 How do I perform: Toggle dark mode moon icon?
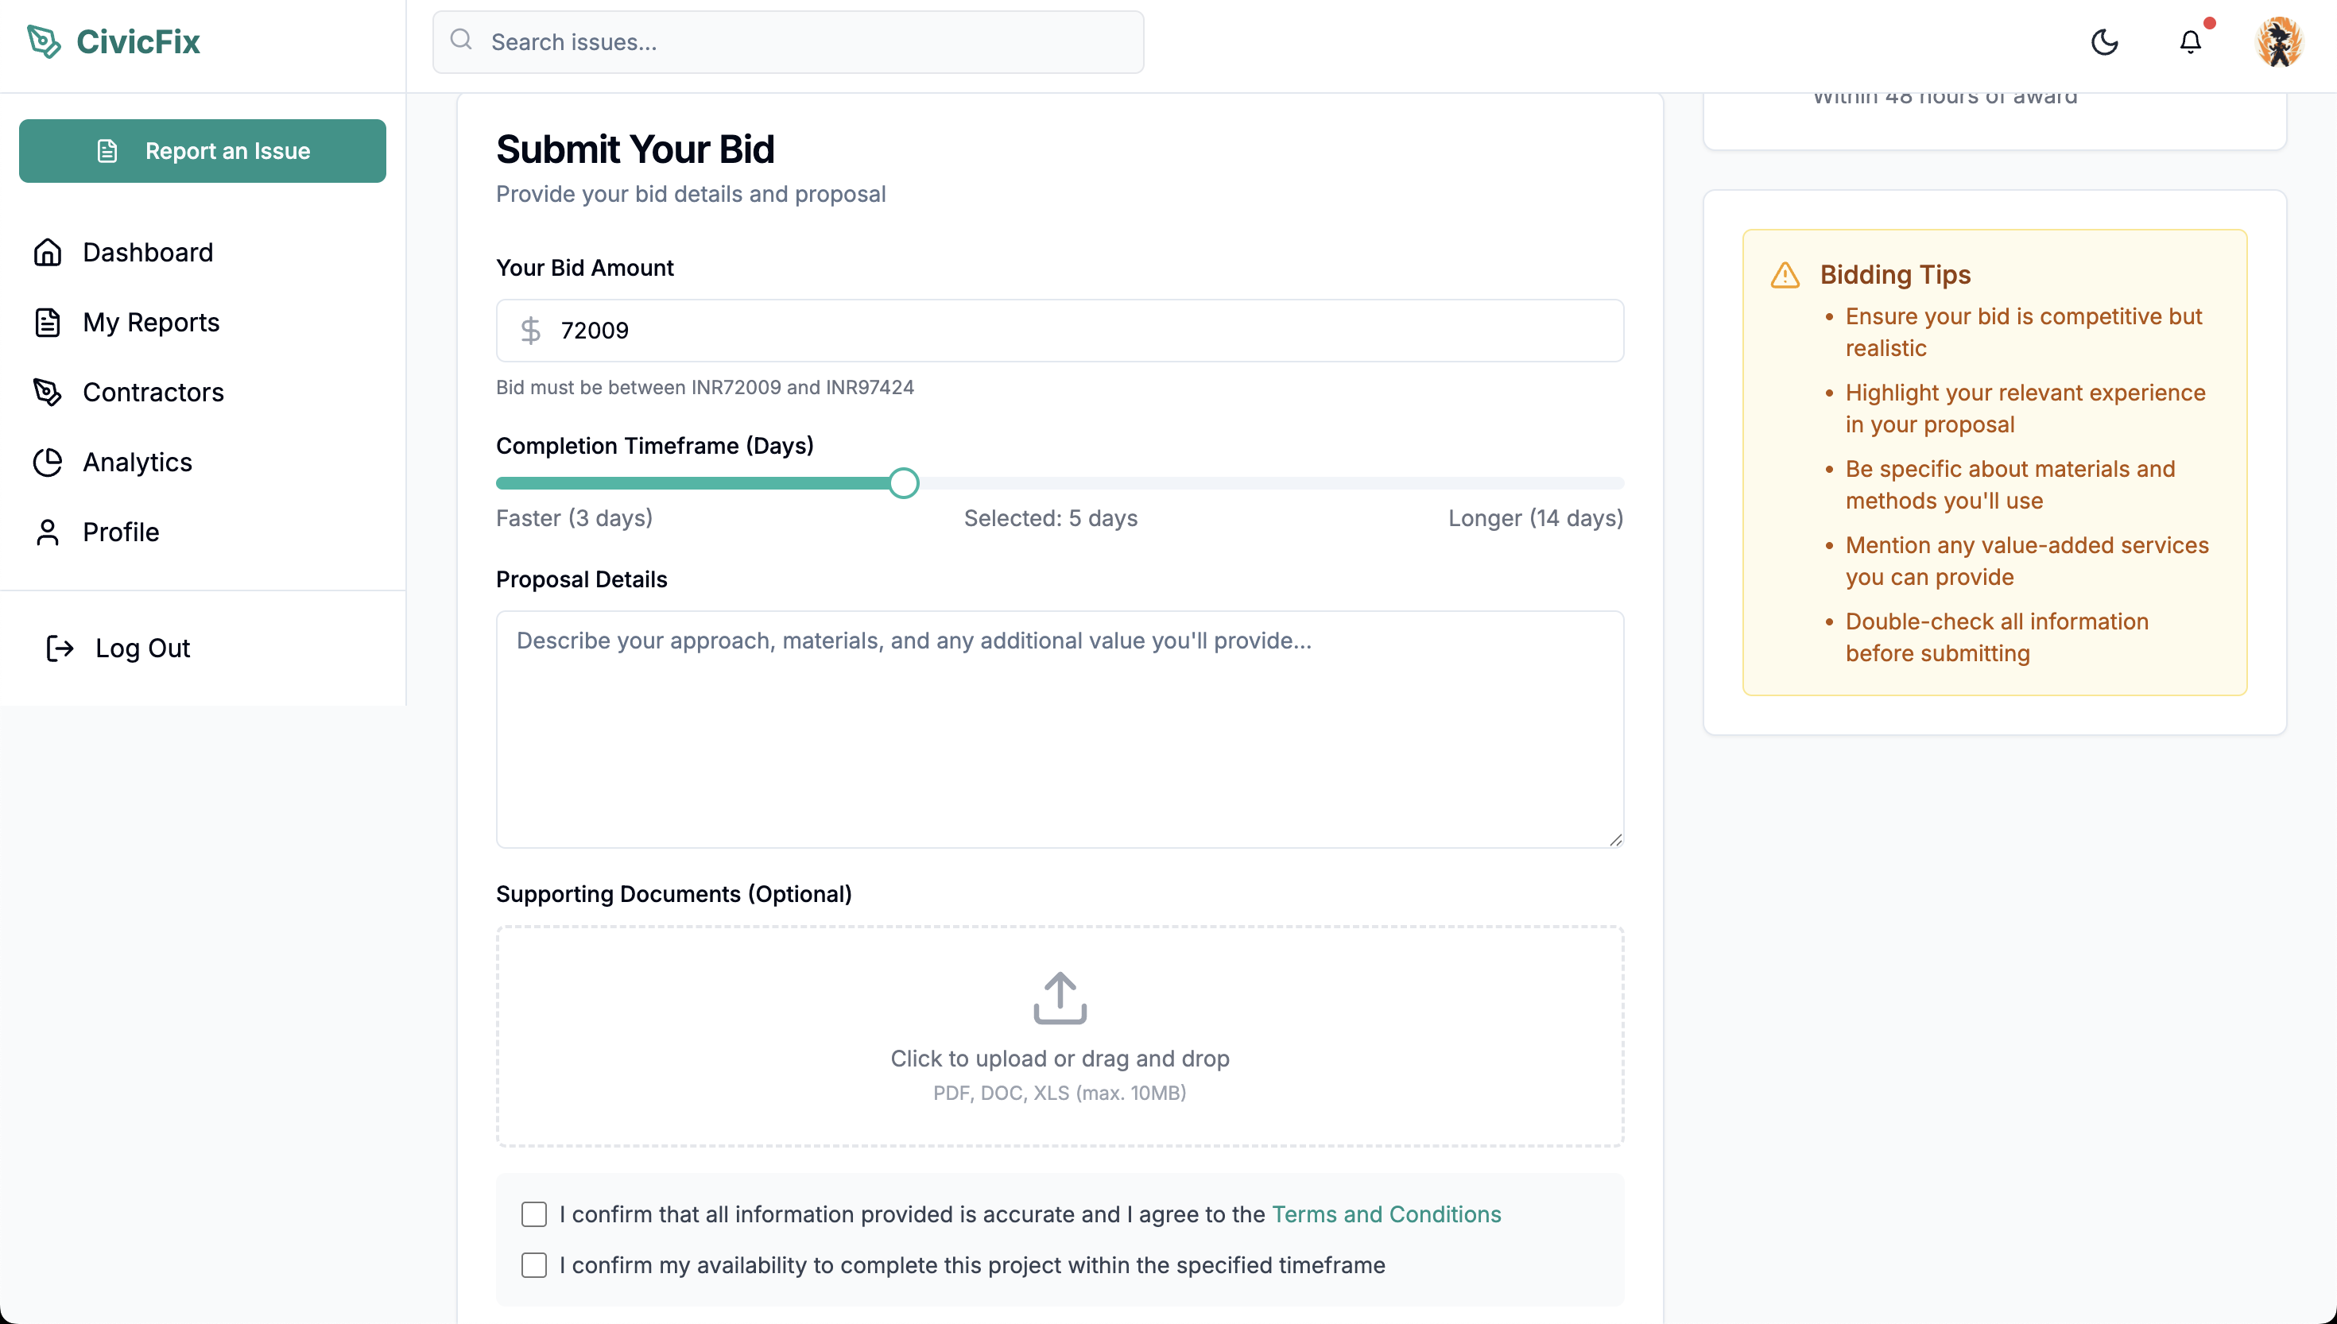click(2104, 42)
